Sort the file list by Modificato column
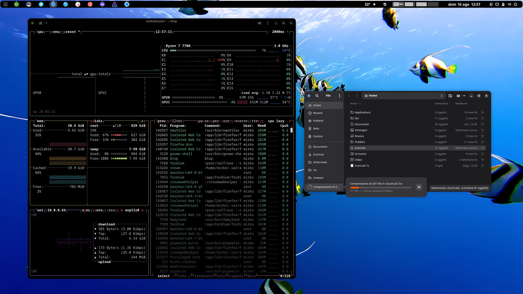 point(461,104)
